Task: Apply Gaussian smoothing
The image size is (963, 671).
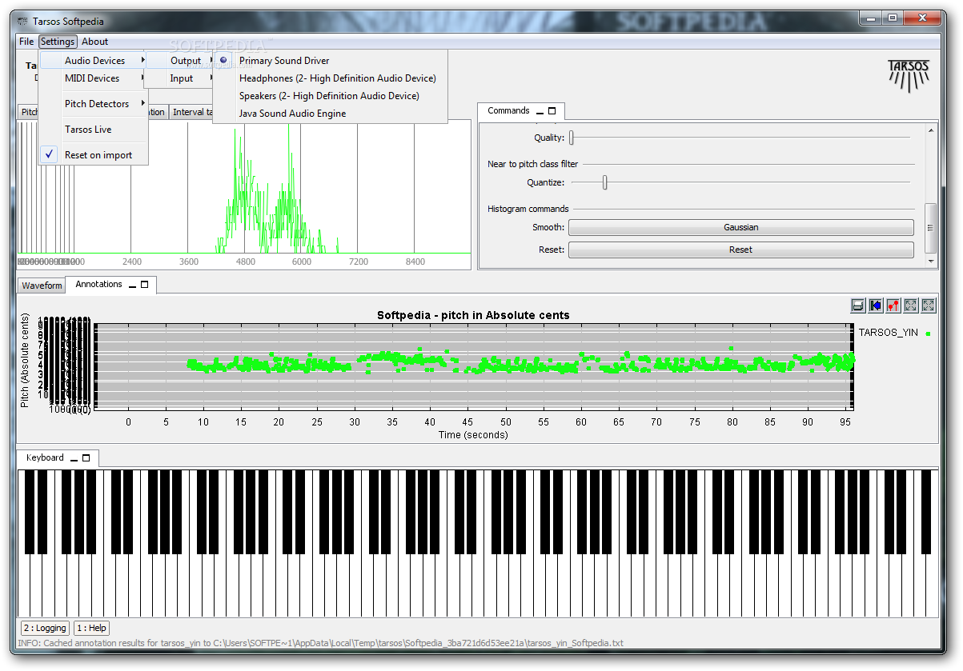Action: (740, 227)
